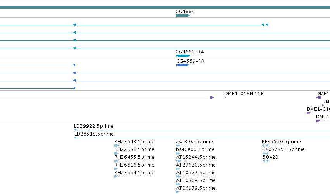Click the RE35530.5prime EST label

click(281, 142)
